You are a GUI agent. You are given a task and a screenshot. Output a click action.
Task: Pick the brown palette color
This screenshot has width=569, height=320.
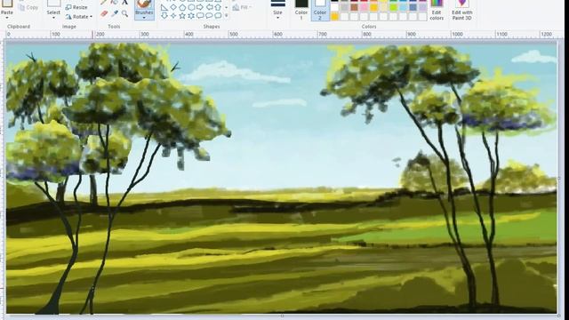pos(354,7)
